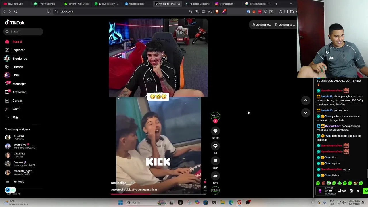Open Windows Start menu
This screenshot has height=207, width=368.
[x=120, y=202]
